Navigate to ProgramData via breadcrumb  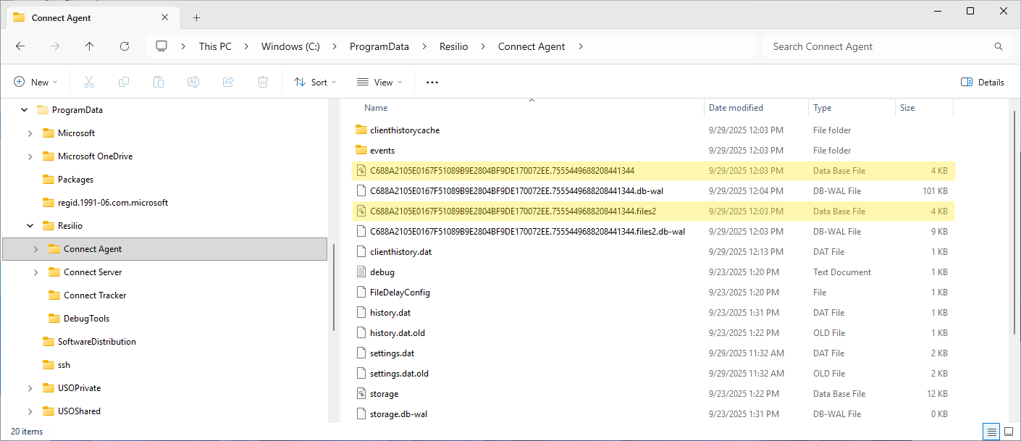pos(379,46)
